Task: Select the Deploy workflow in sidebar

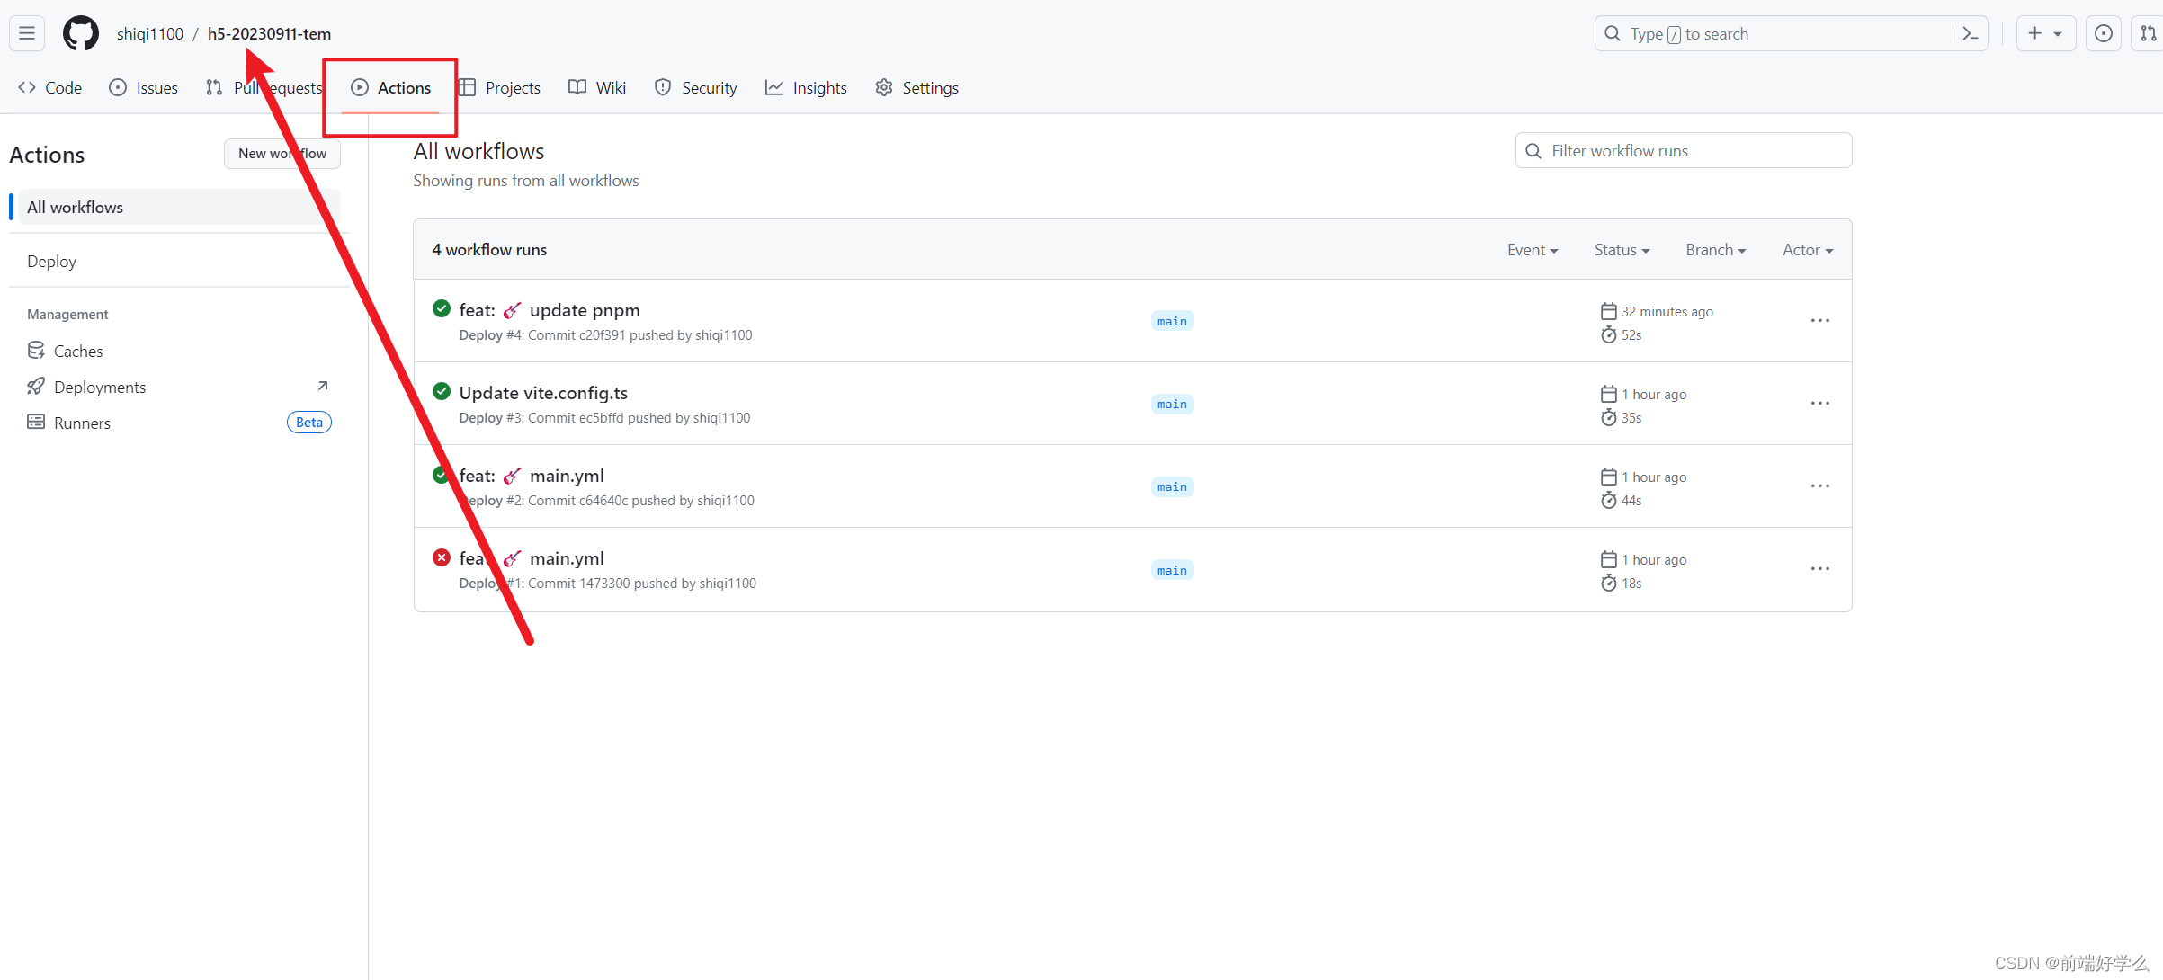Action: (52, 261)
